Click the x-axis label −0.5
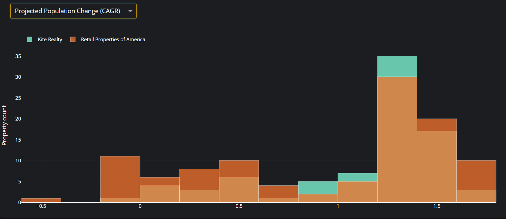 (x=41, y=206)
